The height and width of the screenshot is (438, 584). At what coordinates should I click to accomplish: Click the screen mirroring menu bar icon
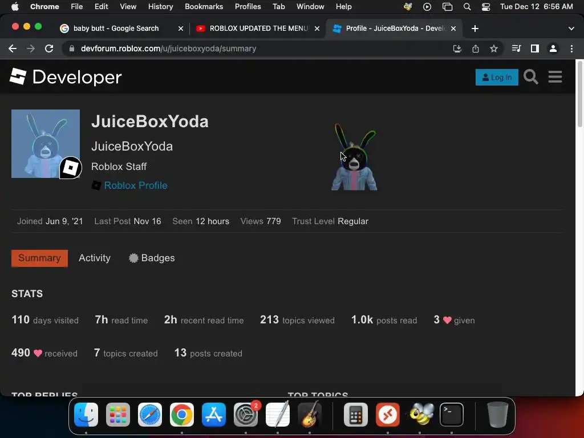click(x=447, y=7)
